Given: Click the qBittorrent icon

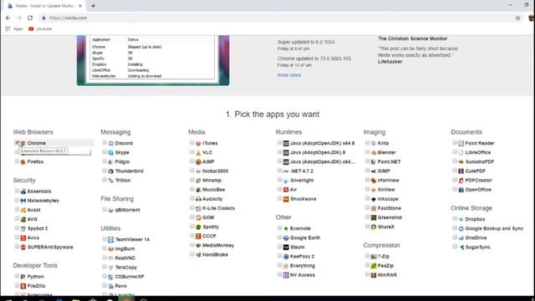Looking at the screenshot, I should coord(110,210).
